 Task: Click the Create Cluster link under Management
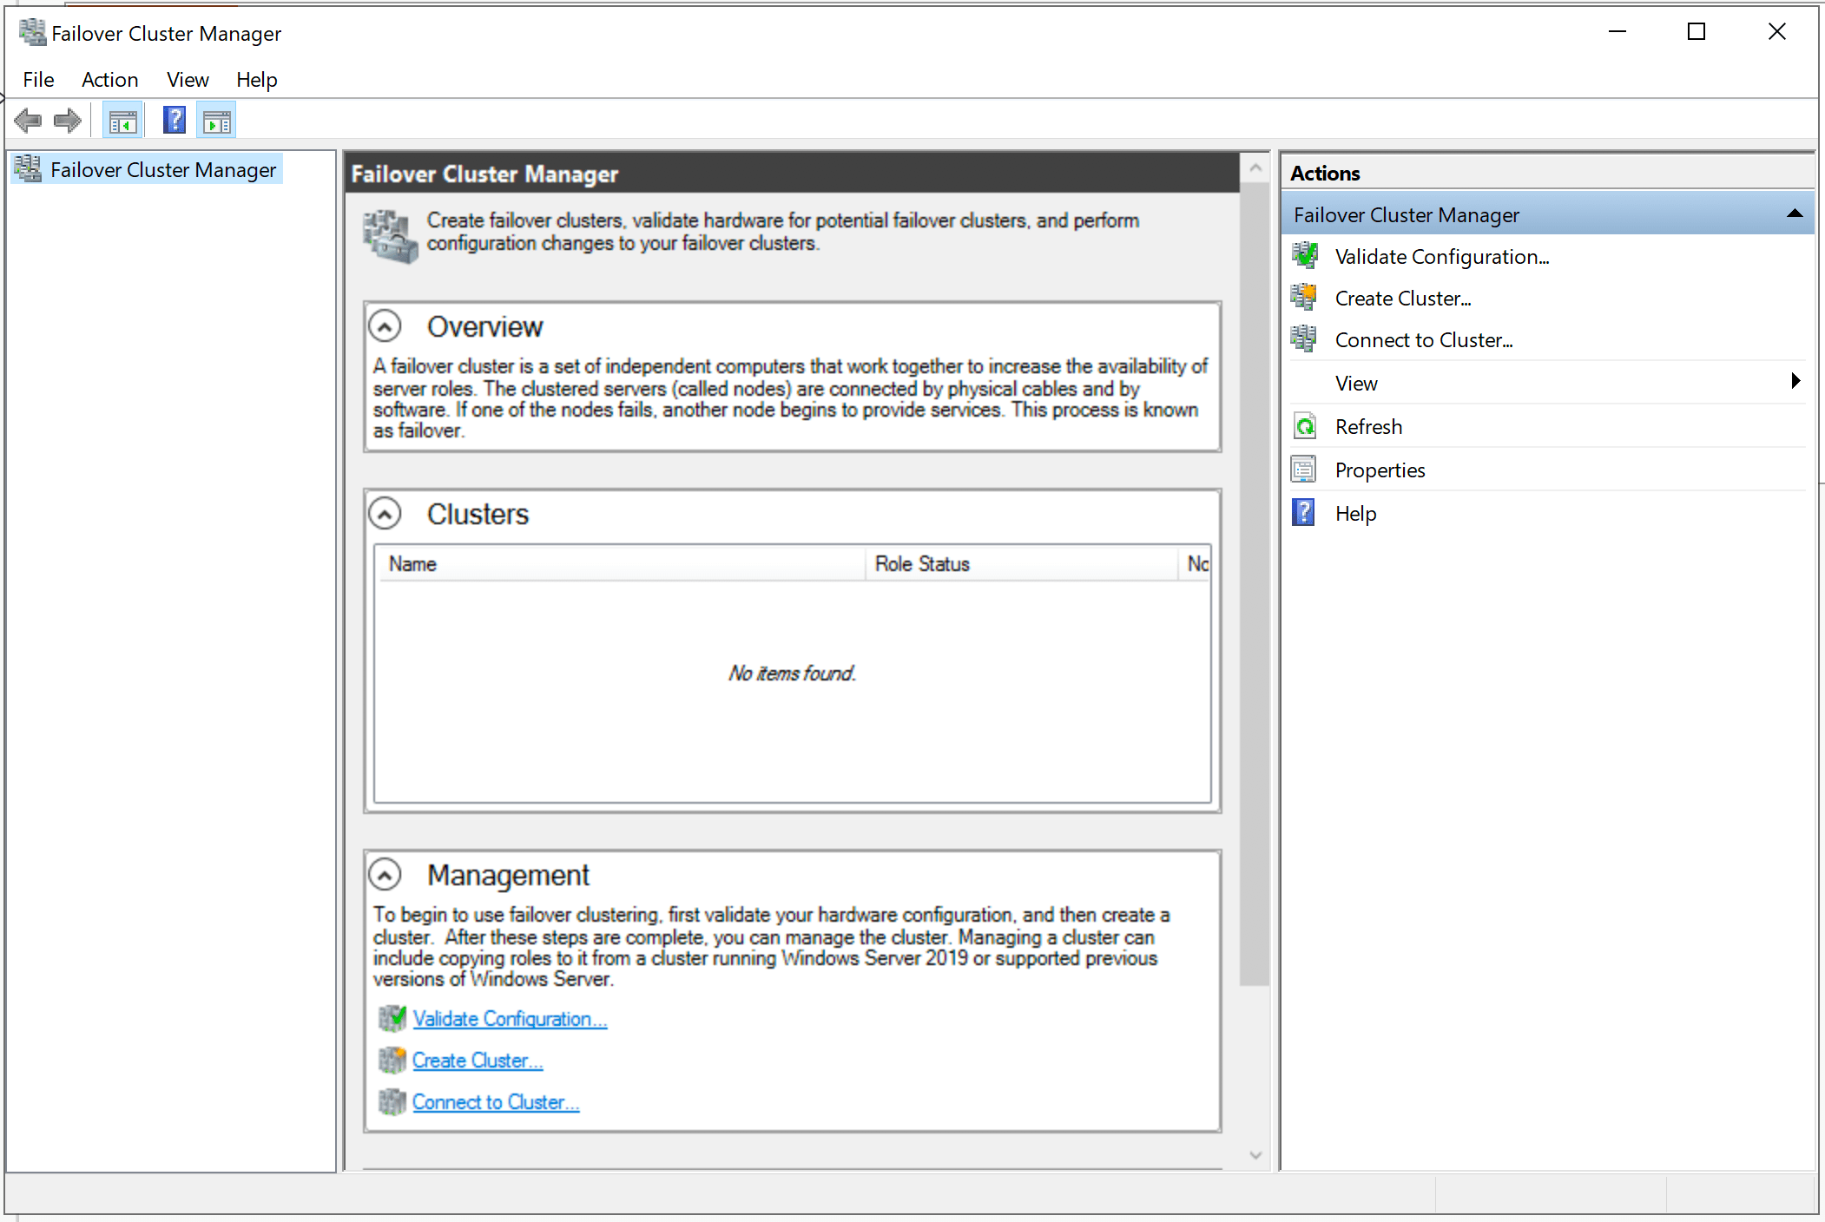pyautogui.click(x=477, y=1061)
